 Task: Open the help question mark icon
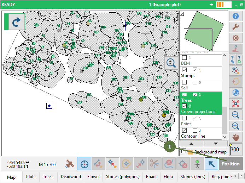point(235,16)
